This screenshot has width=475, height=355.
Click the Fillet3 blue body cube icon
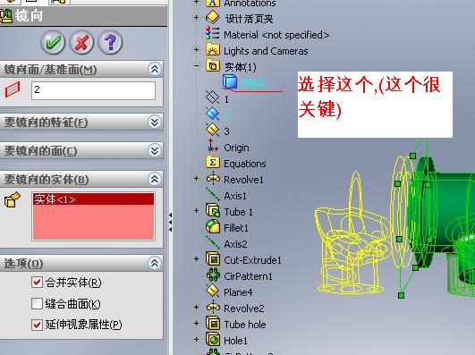[230, 82]
